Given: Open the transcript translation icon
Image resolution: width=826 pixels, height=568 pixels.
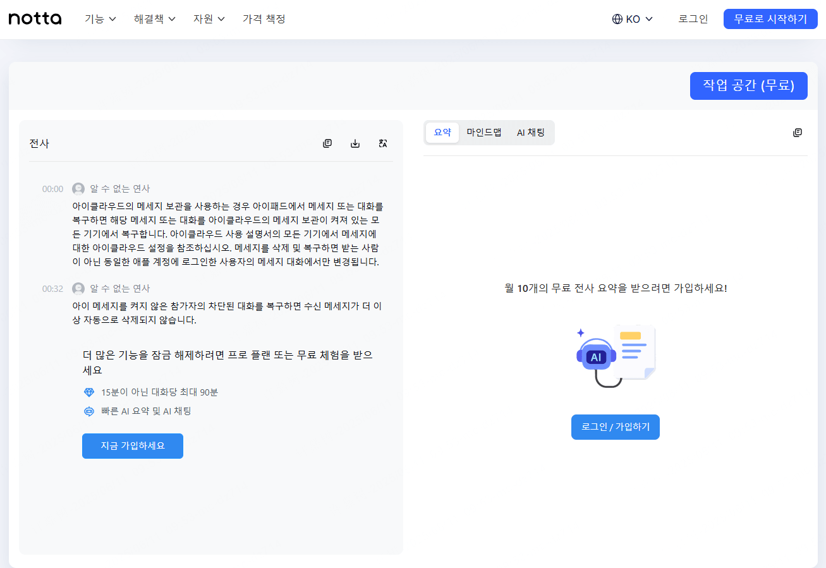Looking at the screenshot, I should point(383,143).
